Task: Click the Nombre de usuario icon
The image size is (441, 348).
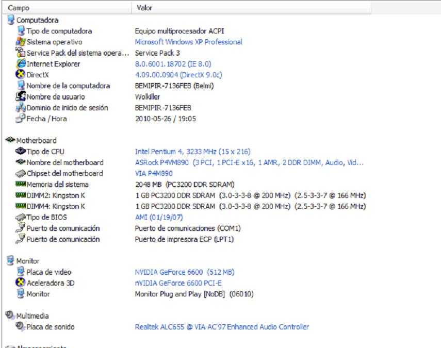Action: tap(21, 96)
